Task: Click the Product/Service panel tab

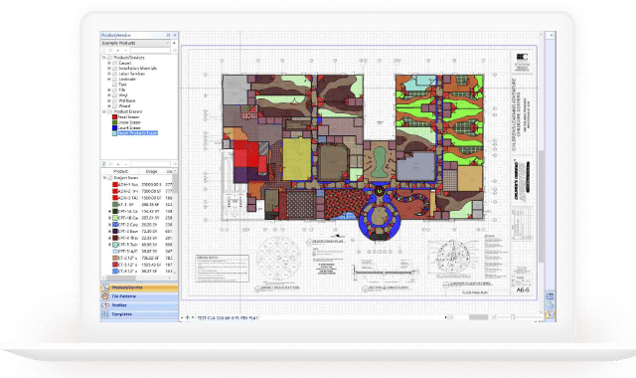Action: coord(139,287)
